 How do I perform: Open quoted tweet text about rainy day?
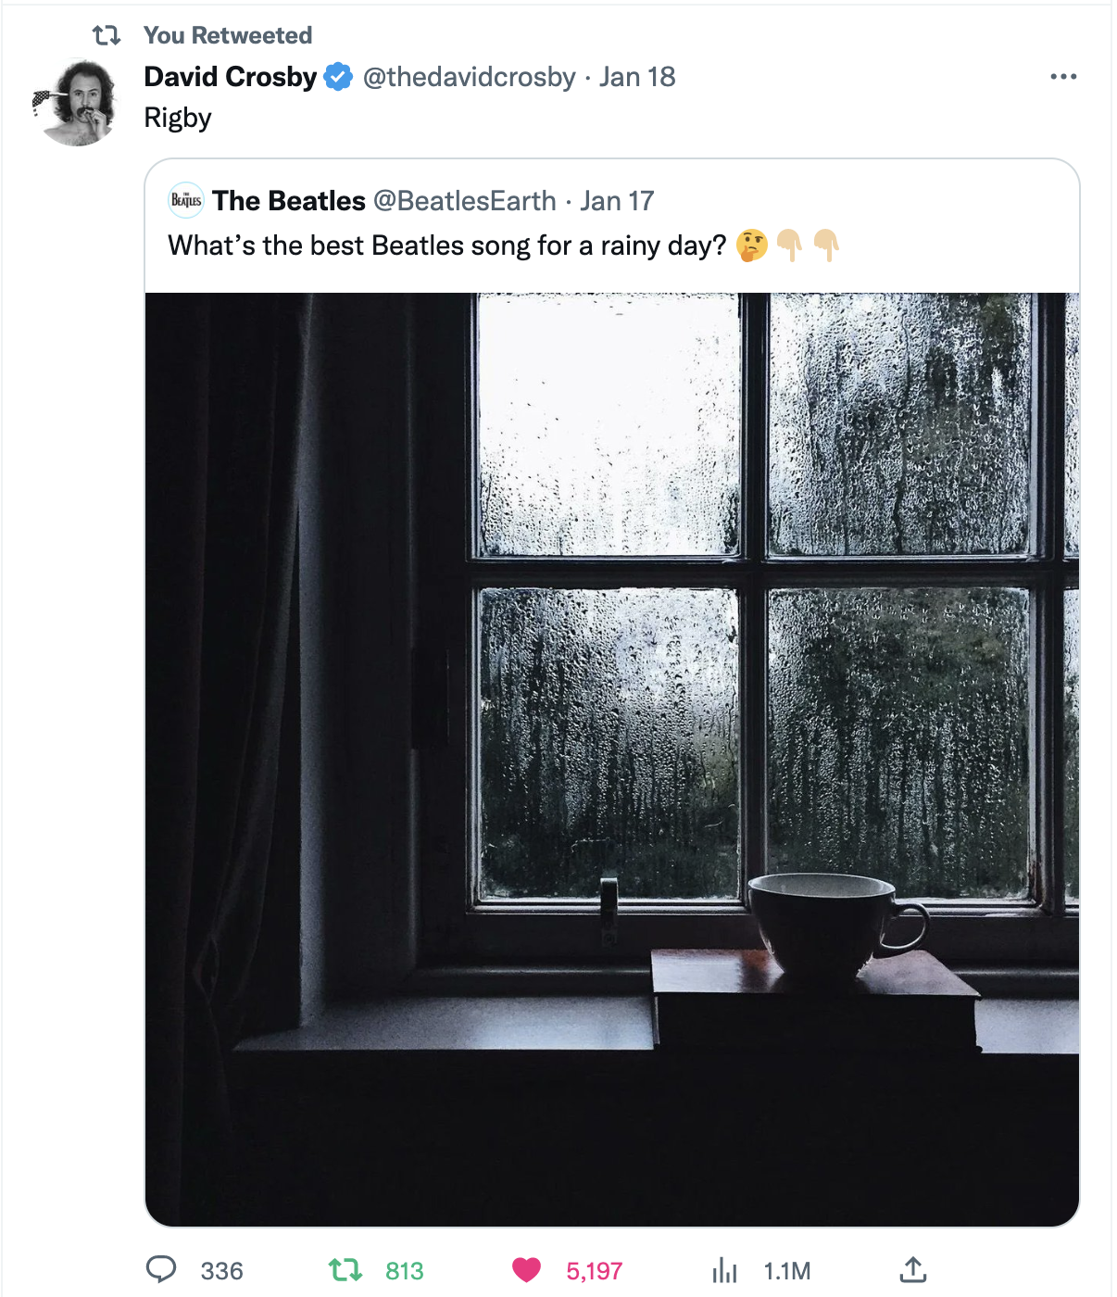446,246
